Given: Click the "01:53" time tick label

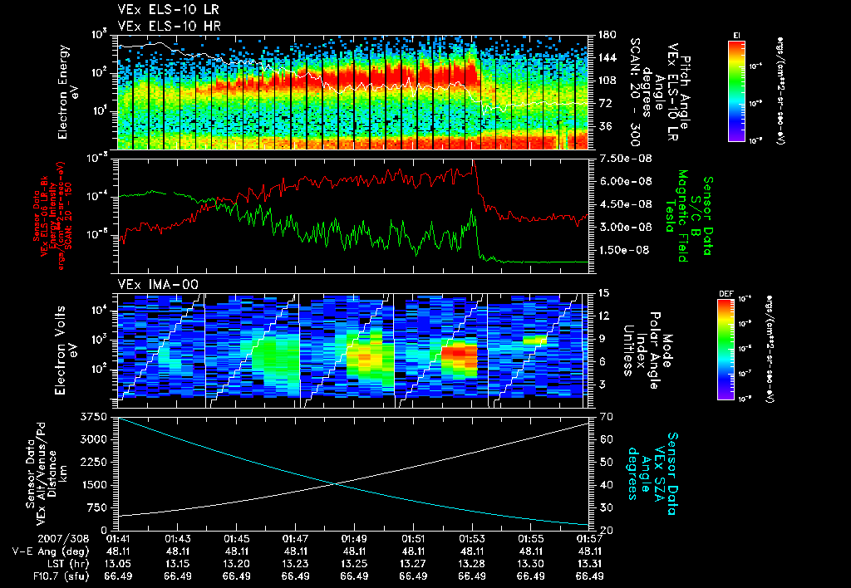Looking at the screenshot, I should (x=472, y=539).
